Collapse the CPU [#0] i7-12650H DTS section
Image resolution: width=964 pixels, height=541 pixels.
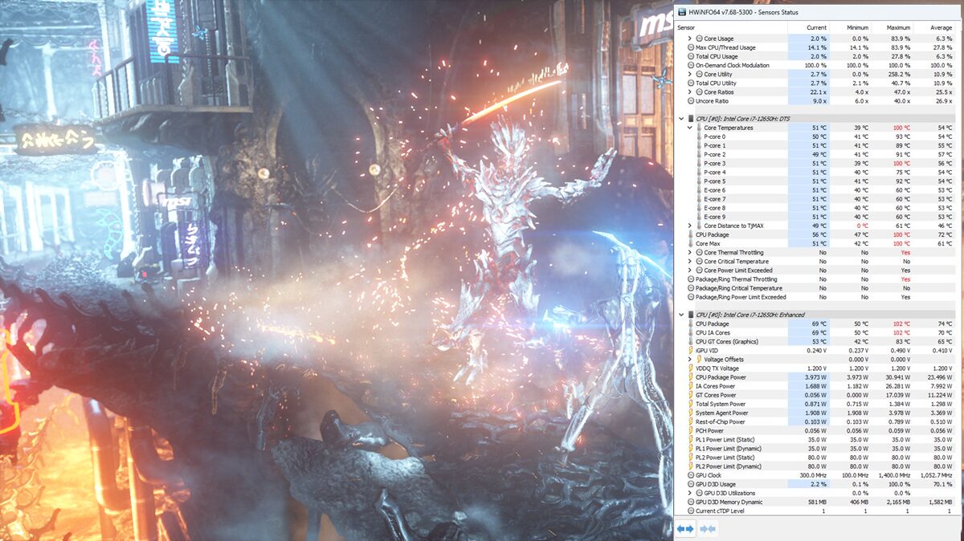click(x=681, y=119)
